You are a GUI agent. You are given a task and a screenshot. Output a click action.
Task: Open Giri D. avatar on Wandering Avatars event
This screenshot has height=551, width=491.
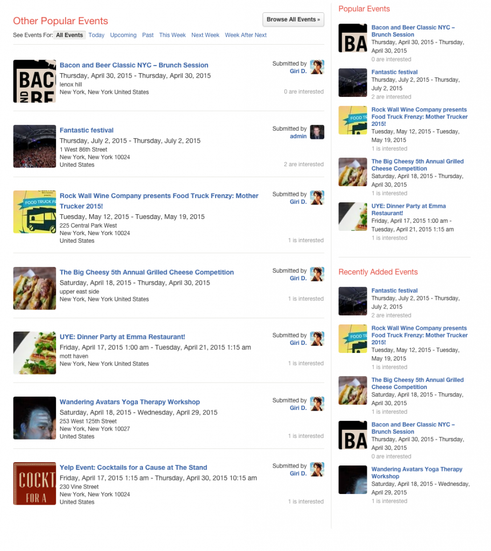tap(317, 404)
